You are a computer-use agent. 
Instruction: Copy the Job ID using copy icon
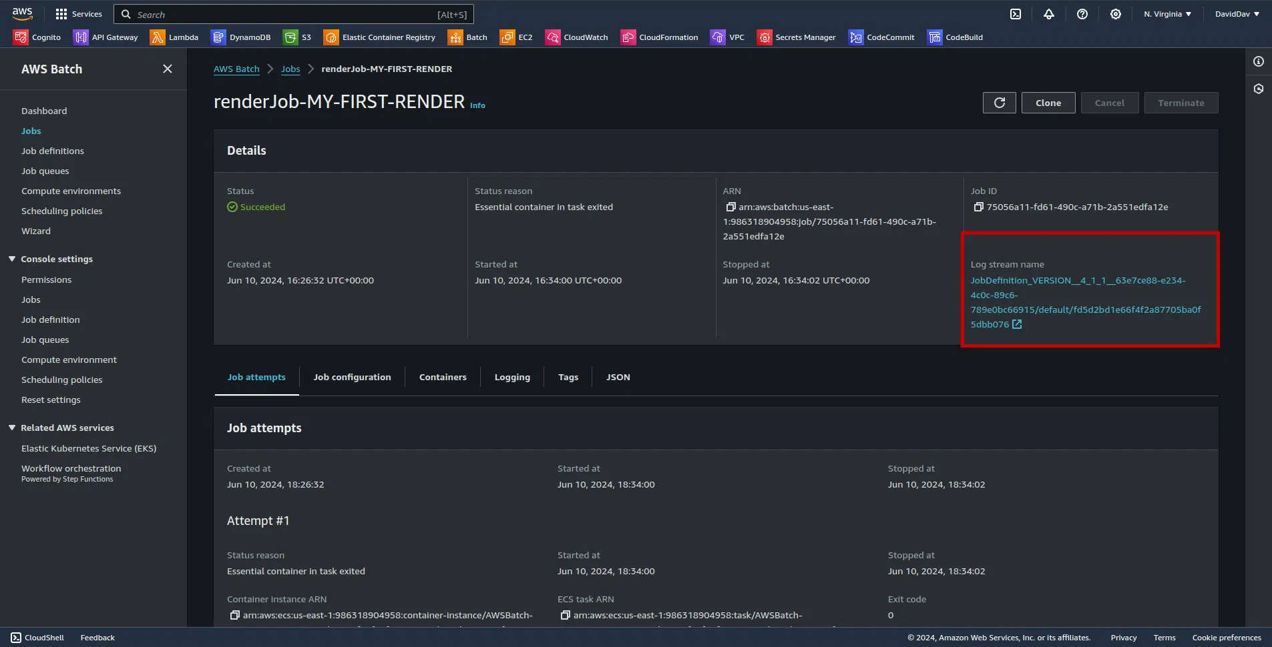[978, 207]
